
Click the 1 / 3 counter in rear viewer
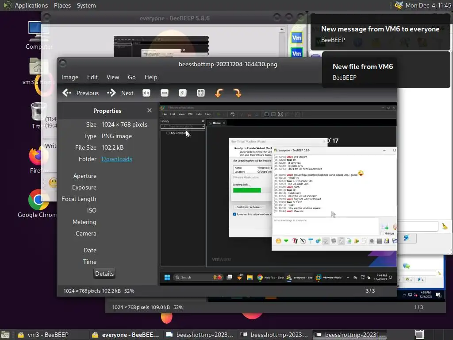(418, 307)
